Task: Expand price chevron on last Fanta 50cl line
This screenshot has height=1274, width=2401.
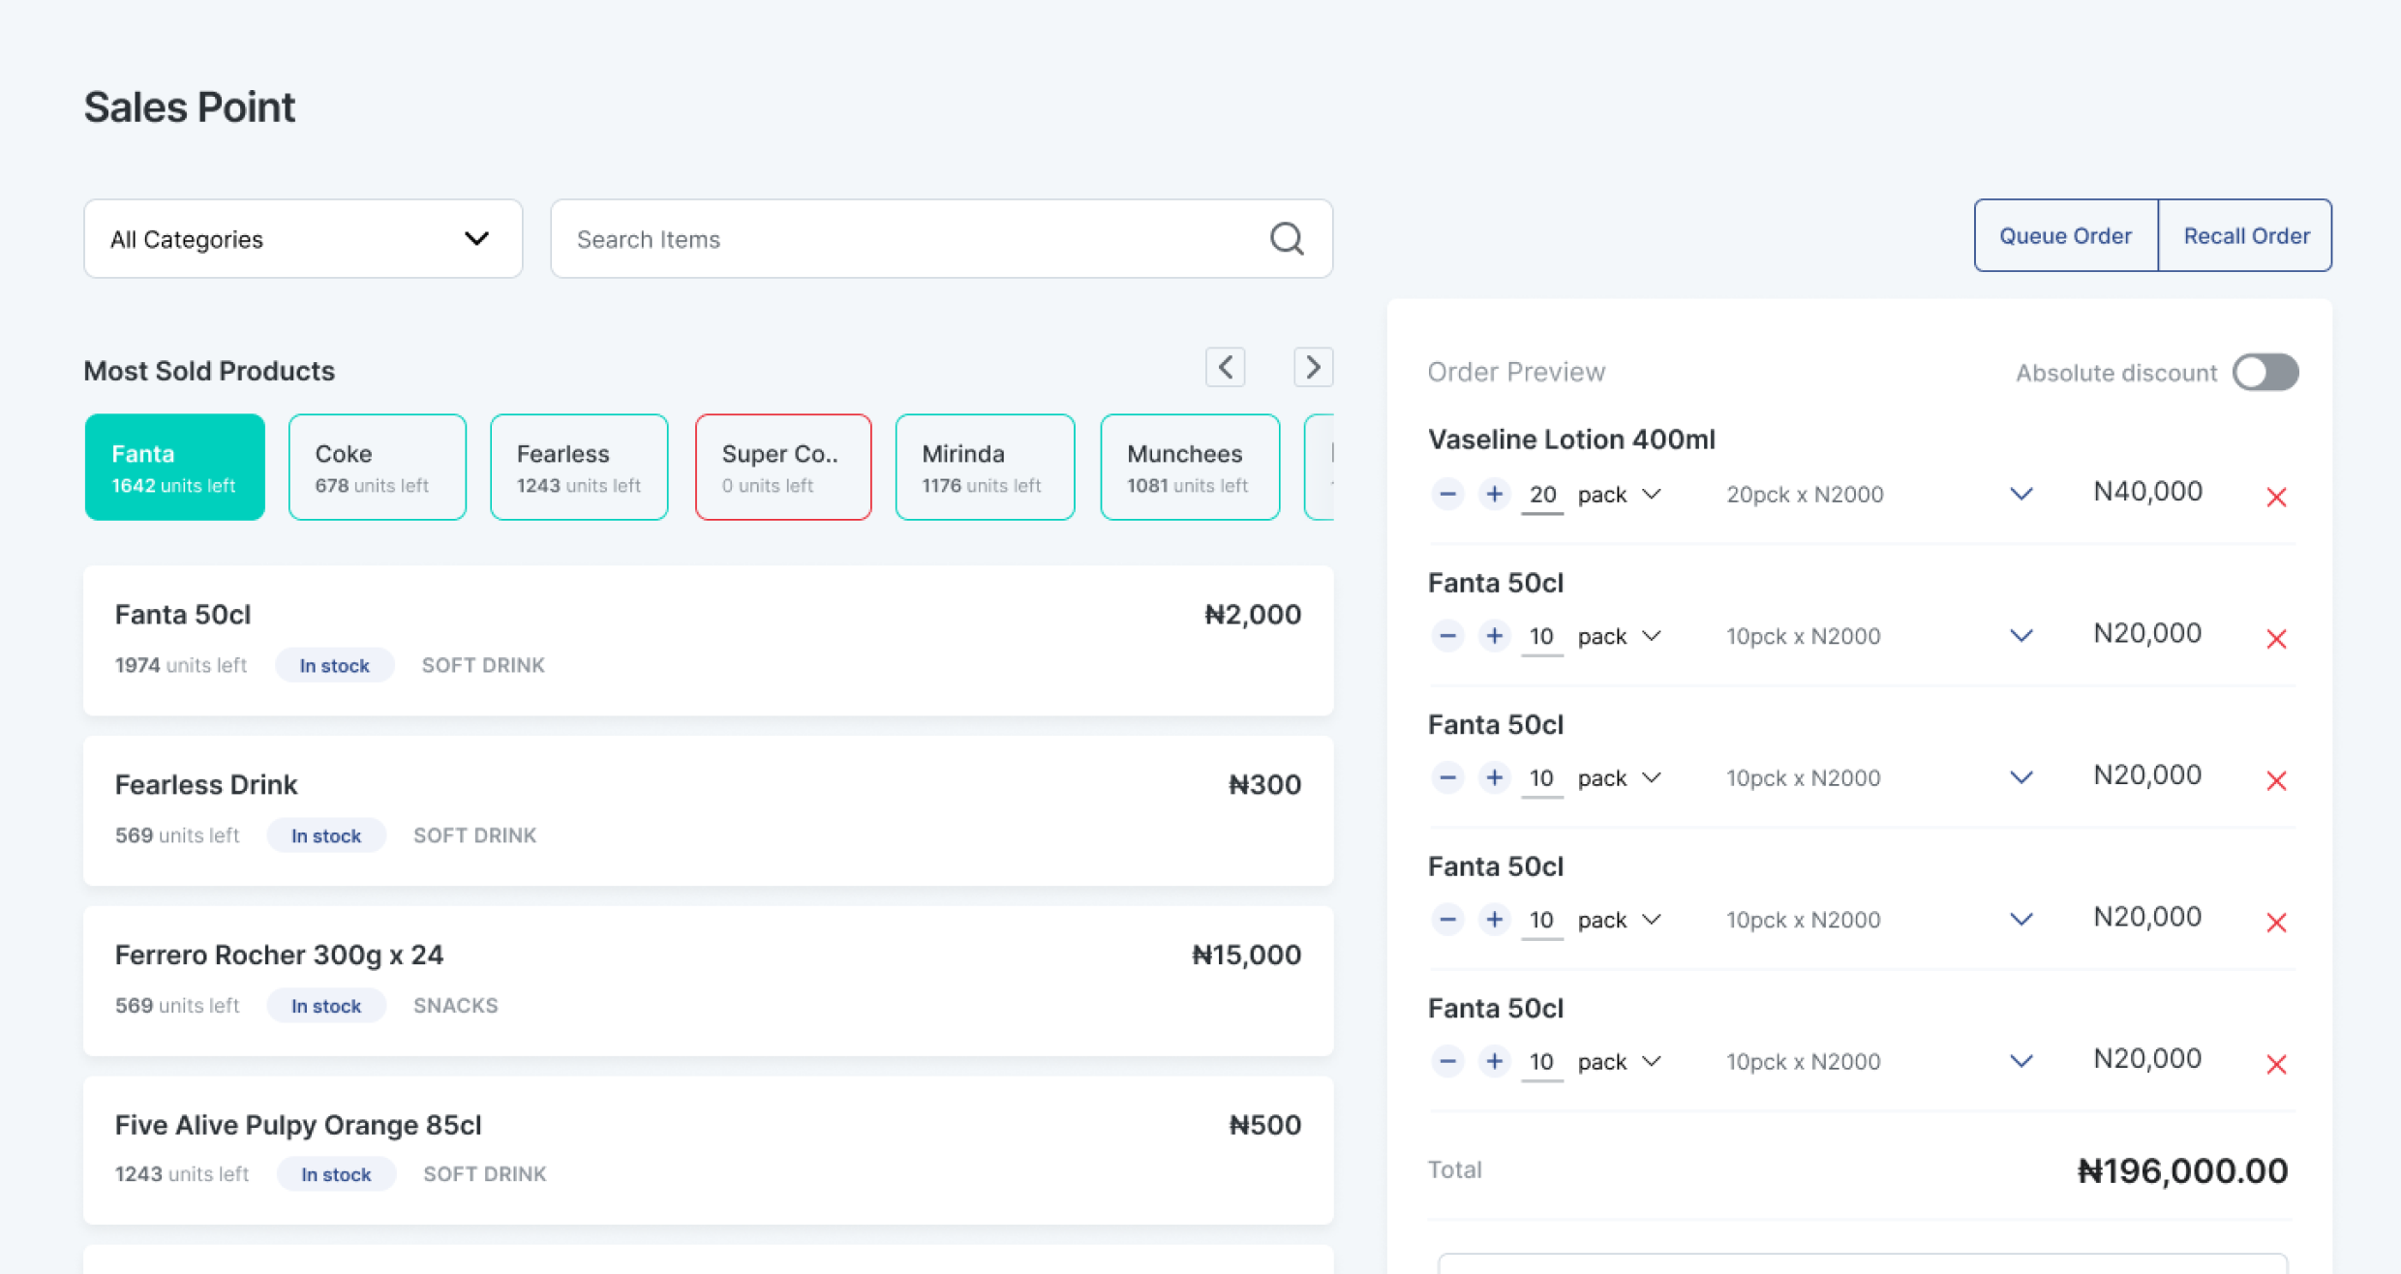Action: [x=2021, y=1061]
